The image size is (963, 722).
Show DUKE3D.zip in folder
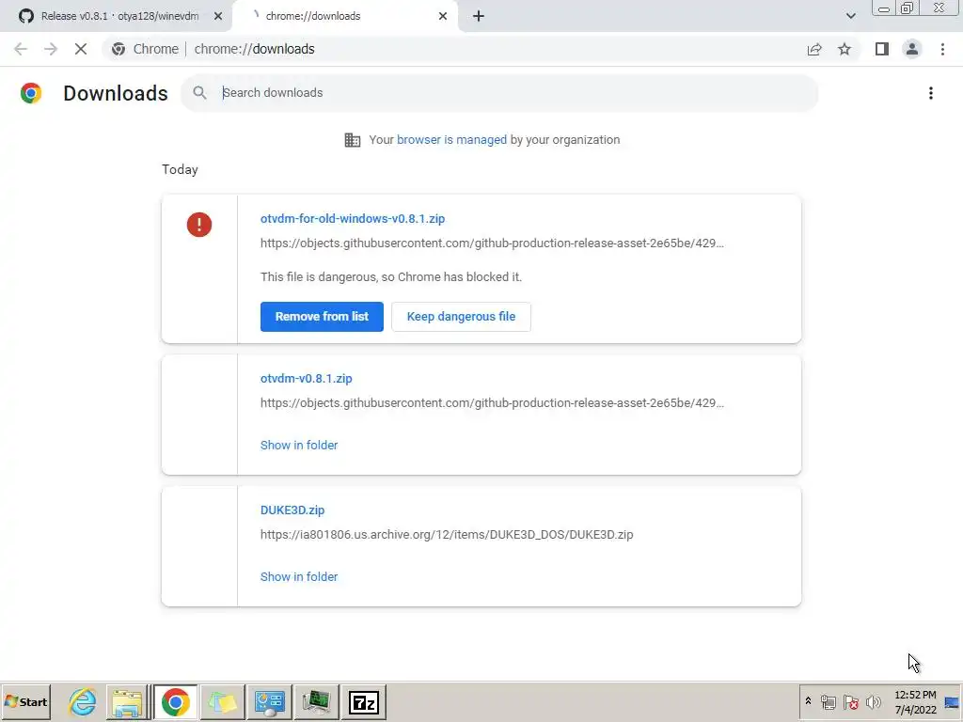pyautogui.click(x=299, y=576)
